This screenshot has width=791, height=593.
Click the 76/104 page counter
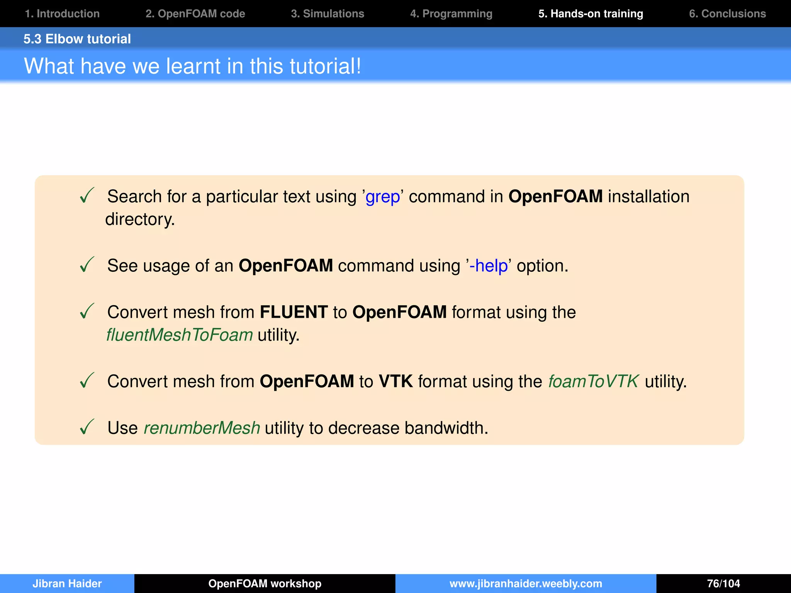click(723, 583)
